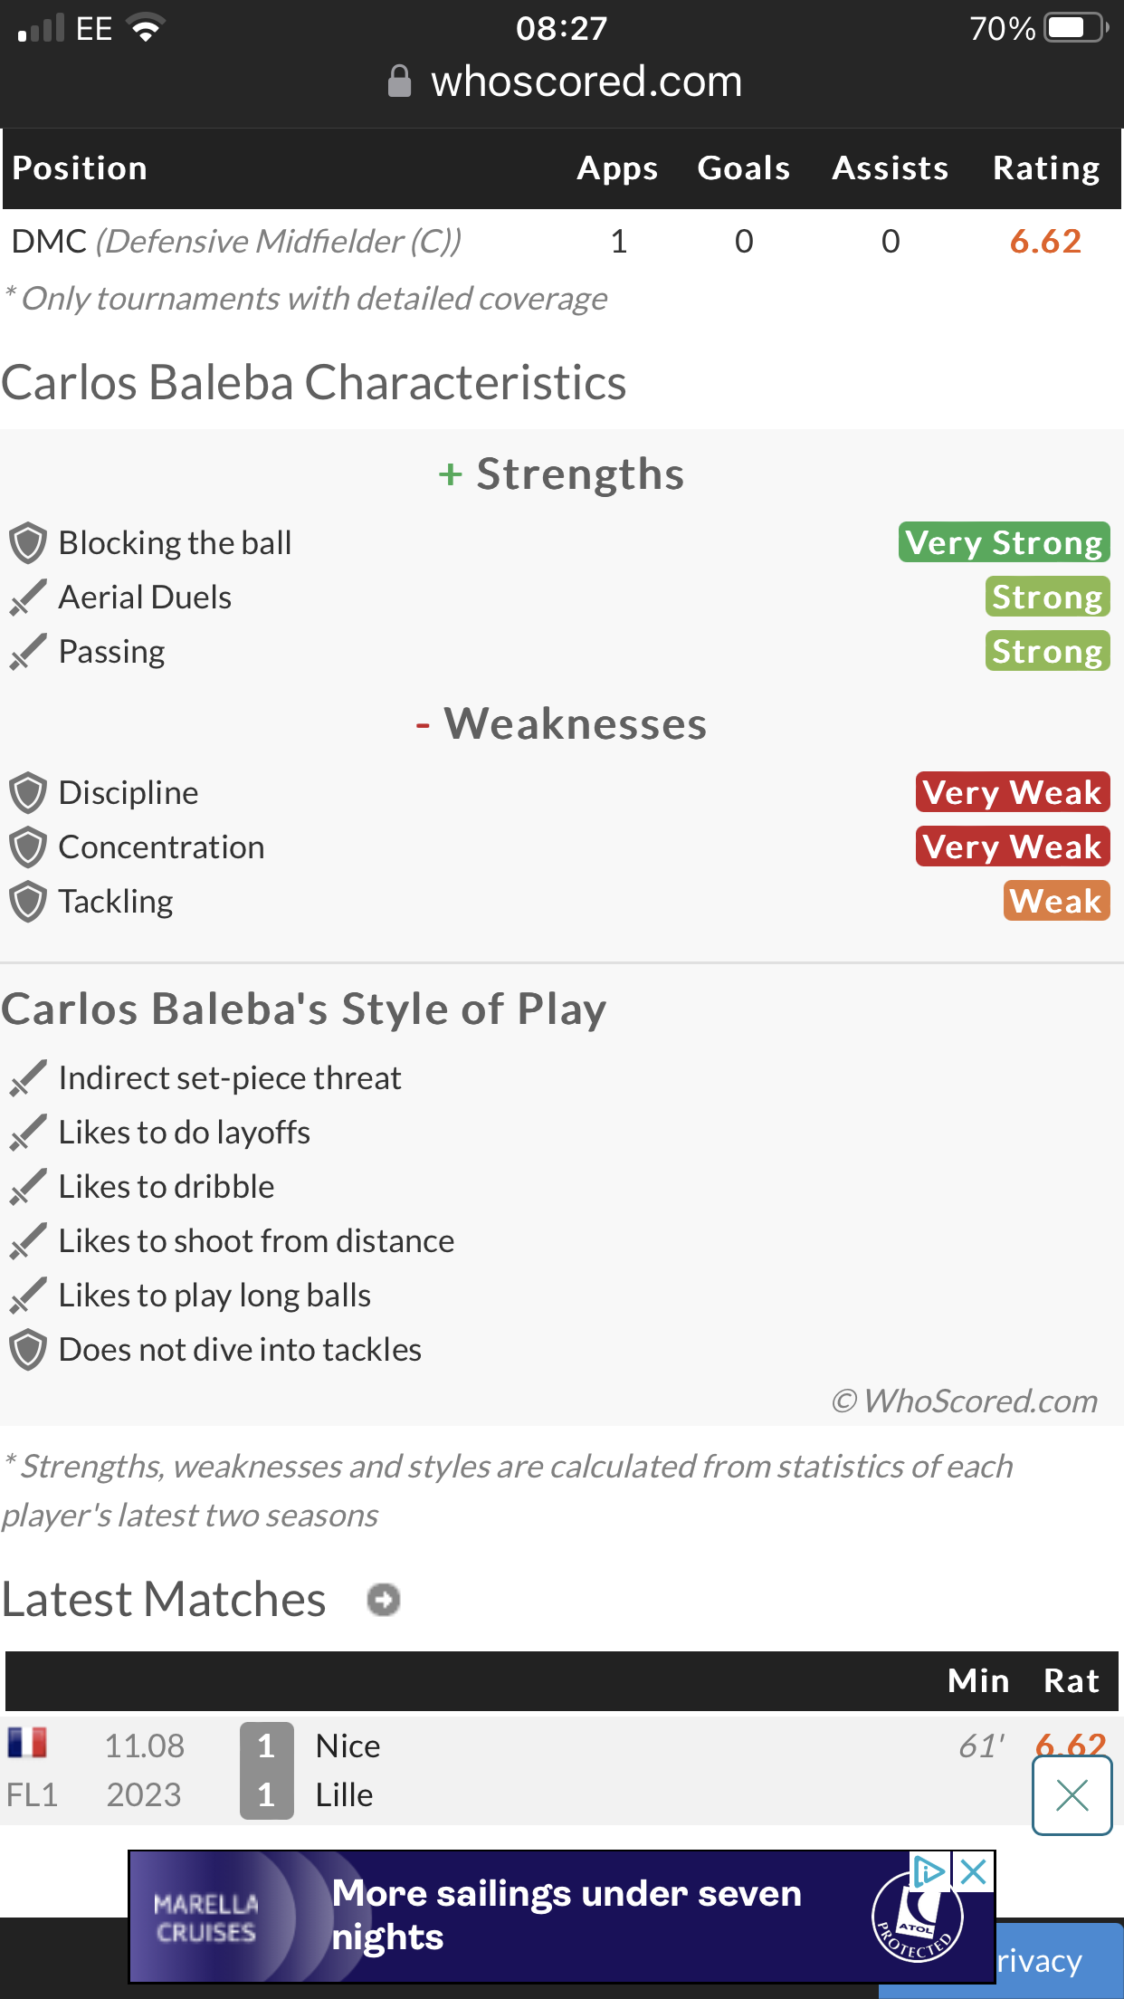Screen dimensions: 1124x1999
Task: Sort table by Goals column
Action: [744, 168]
